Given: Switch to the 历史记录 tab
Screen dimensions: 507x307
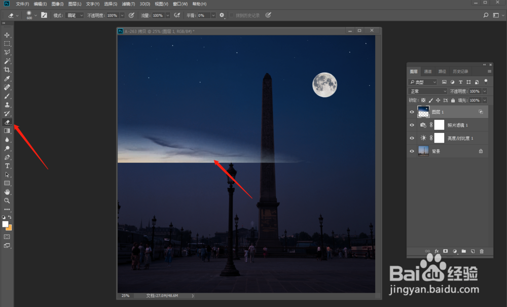Looking at the screenshot, I should [460, 71].
